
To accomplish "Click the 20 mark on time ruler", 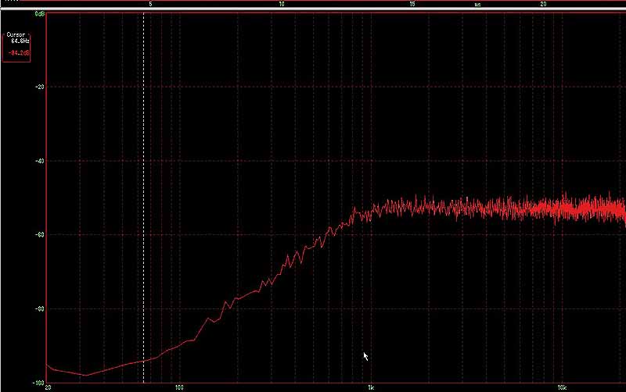I will tap(543, 5).
